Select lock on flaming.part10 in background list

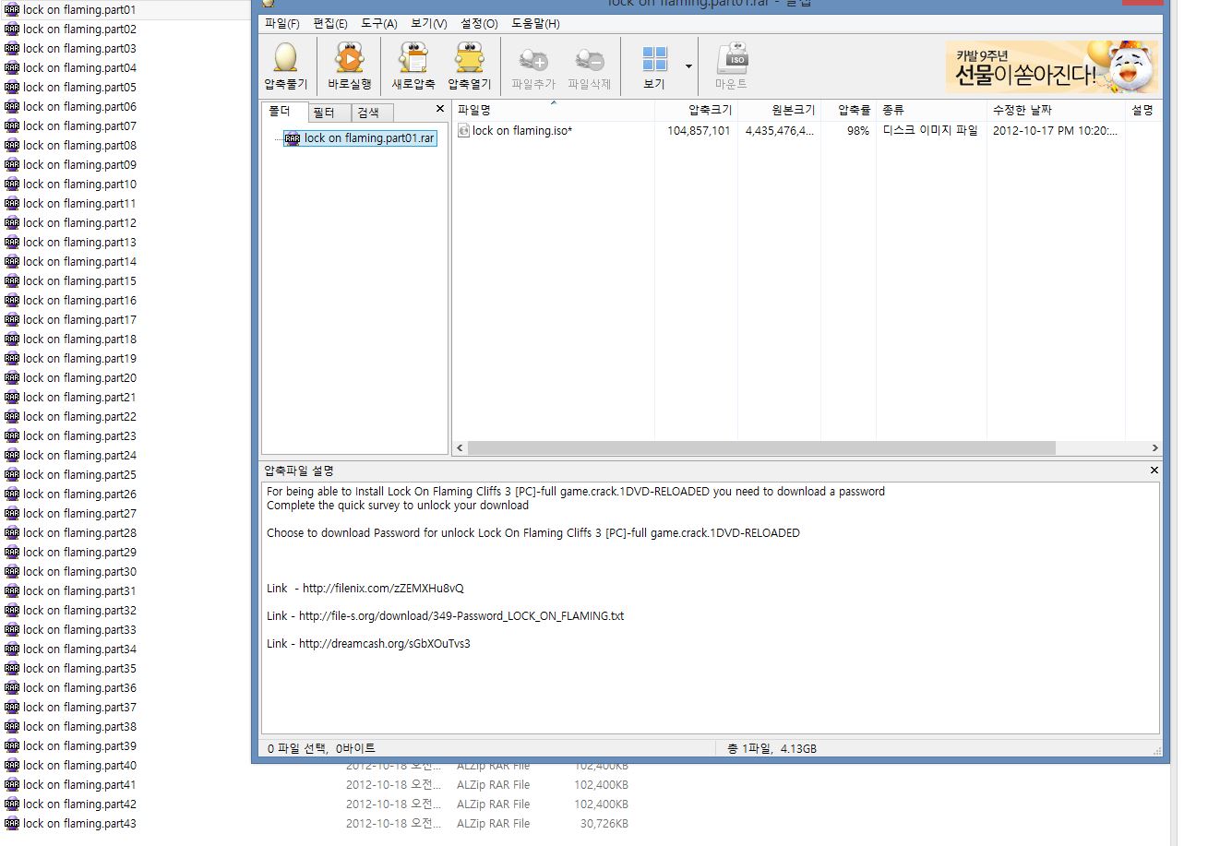tap(79, 185)
